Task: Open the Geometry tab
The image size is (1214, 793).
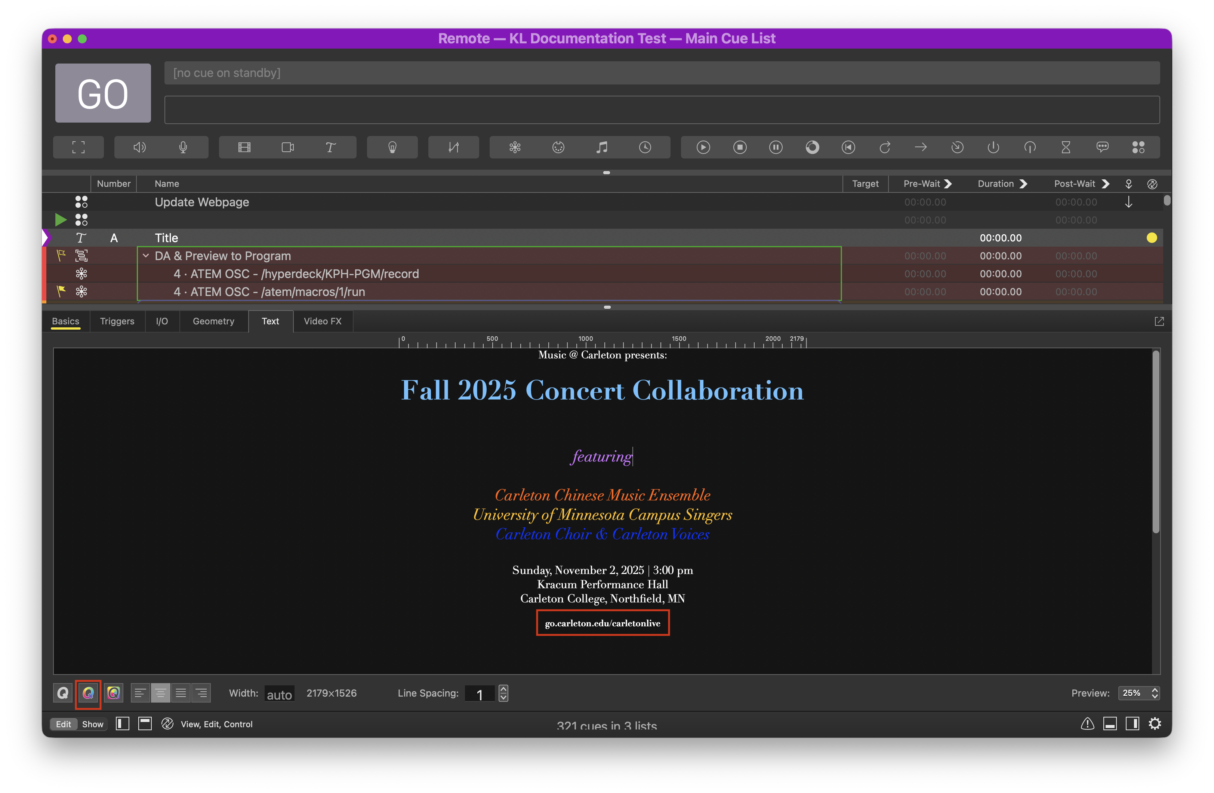Action: [213, 321]
